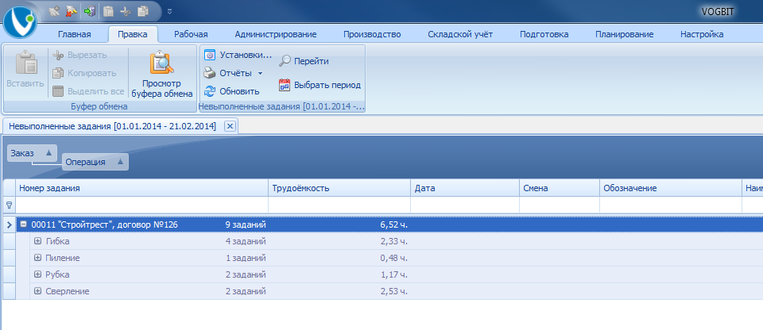The height and width of the screenshot is (330, 763).
Task: Click the Копировать icon in ribbon
Action: pyautogui.click(x=58, y=74)
